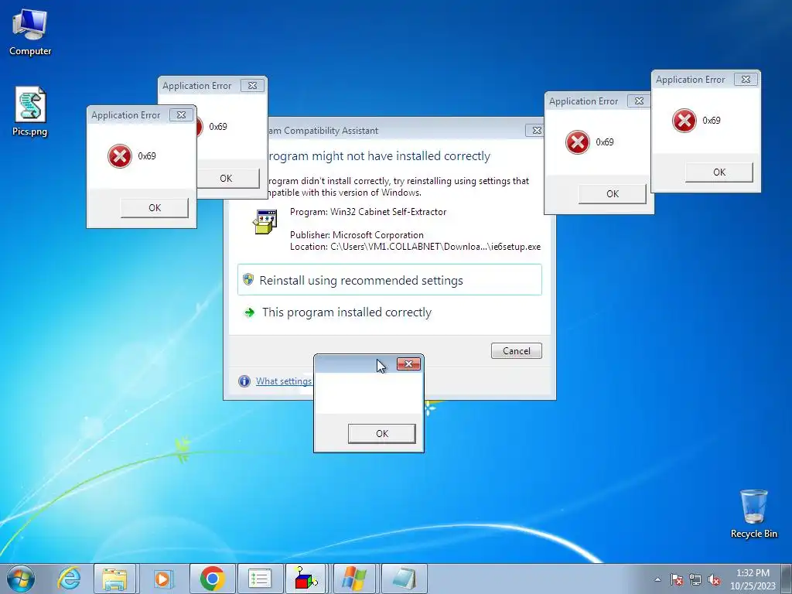This screenshot has height=594, width=792.
Task: Select the Pics.png desktop file
Action: pos(30,111)
